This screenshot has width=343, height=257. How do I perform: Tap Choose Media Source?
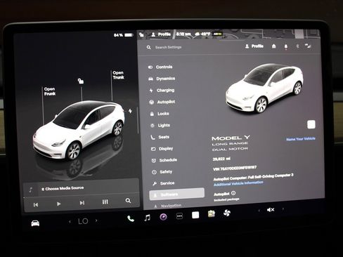click(63, 188)
